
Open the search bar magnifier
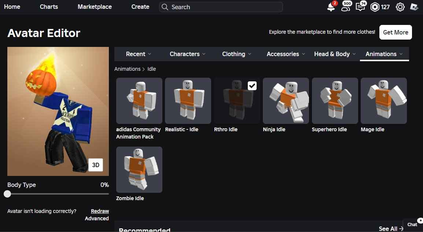pos(164,7)
